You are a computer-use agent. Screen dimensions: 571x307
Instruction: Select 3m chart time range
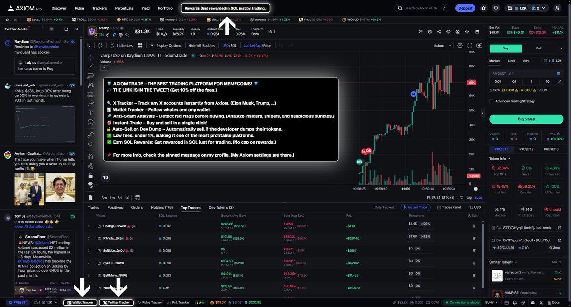104,197
